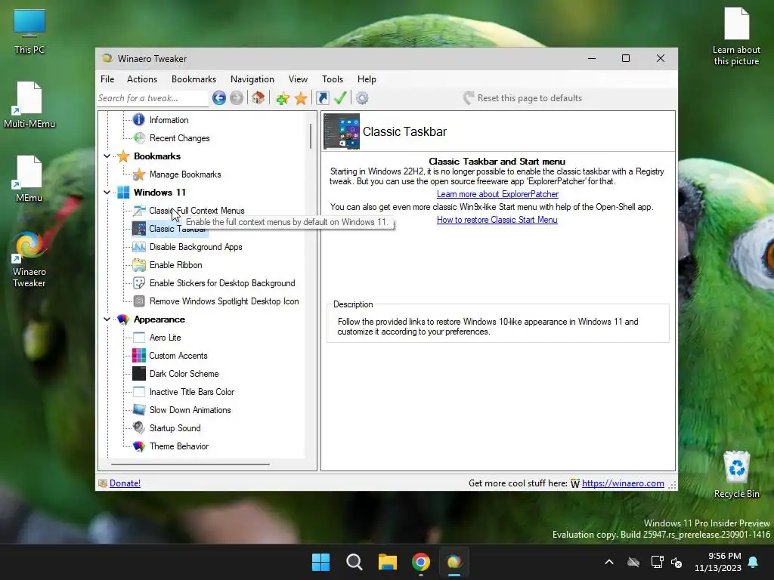This screenshot has width=774, height=580.
Task: Click the green checkmark toolbar icon
Action: [340, 97]
